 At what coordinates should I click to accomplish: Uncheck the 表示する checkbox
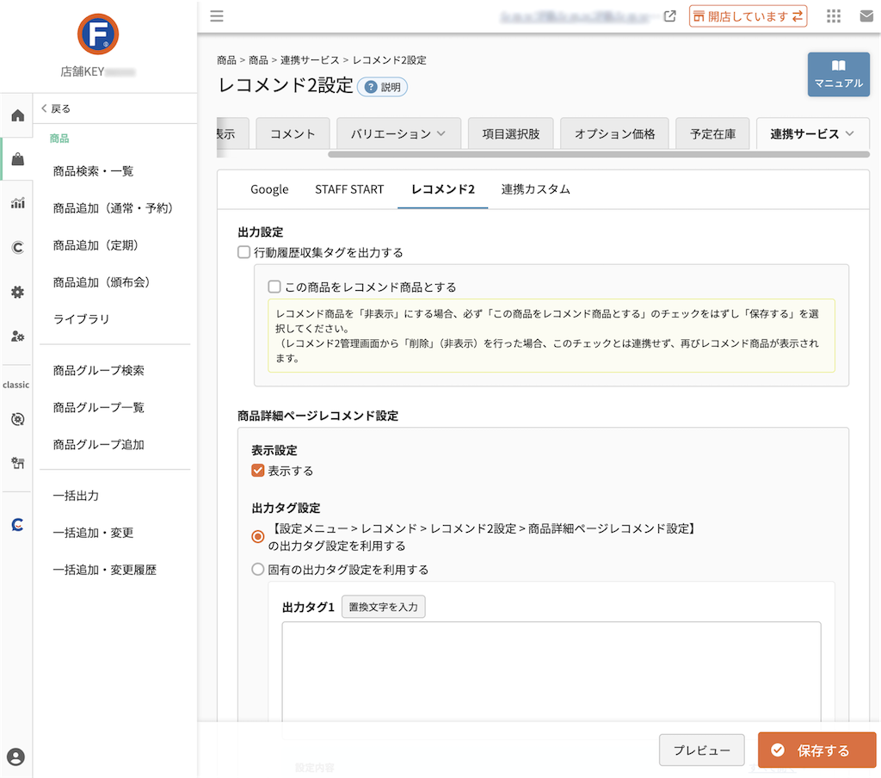[258, 471]
